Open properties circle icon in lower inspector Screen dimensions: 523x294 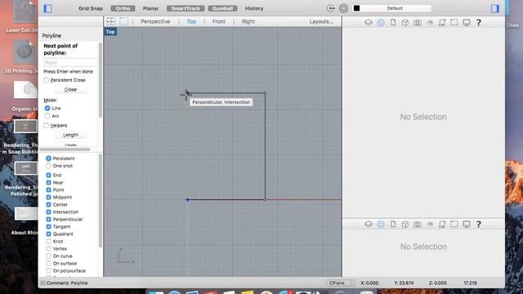[381, 224]
